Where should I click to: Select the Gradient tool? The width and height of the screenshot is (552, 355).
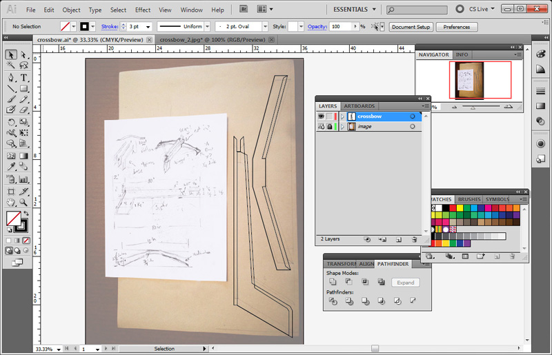coord(23,155)
